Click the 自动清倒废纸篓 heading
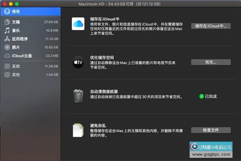The height and width of the screenshot is (161, 241). click(x=104, y=91)
